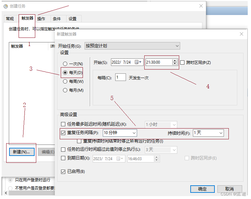Click the 编辑(E) button in Create Task window
This screenshot has width=251, height=199.
(x=46, y=152)
